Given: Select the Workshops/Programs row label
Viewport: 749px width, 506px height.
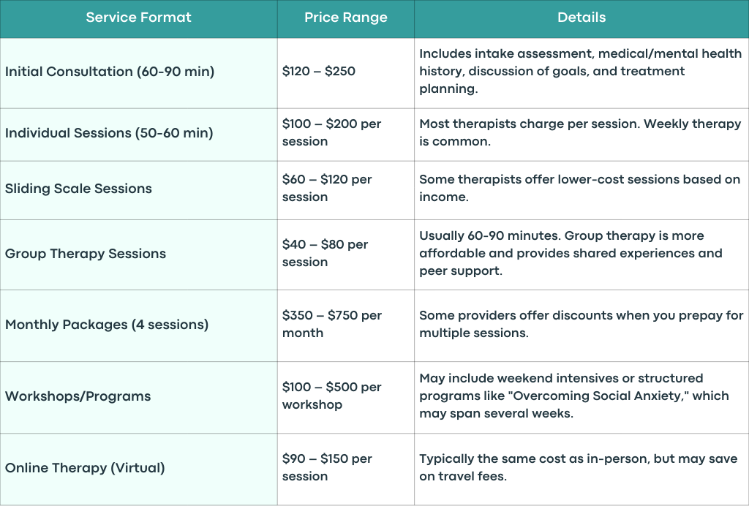Looking at the screenshot, I should pyautogui.click(x=78, y=396).
